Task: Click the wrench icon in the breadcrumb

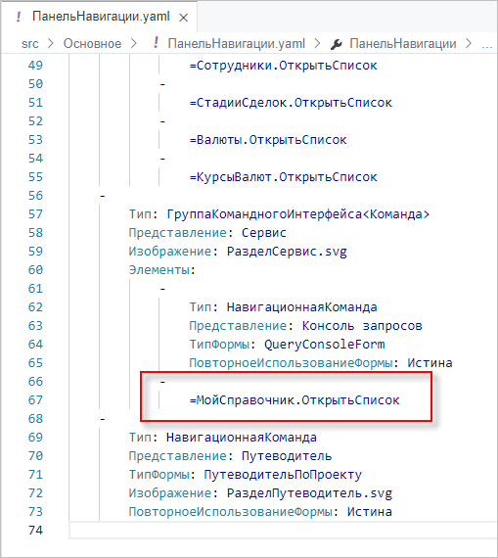Action: (x=337, y=44)
